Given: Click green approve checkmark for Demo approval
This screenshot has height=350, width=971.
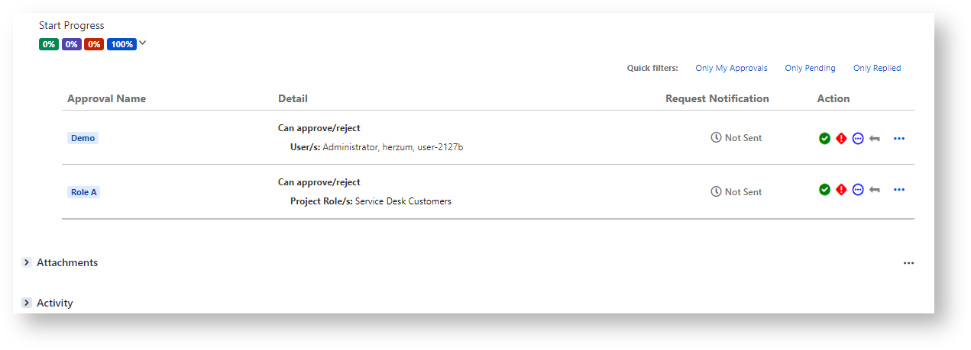Looking at the screenshot, I should (x=824, y=139).
